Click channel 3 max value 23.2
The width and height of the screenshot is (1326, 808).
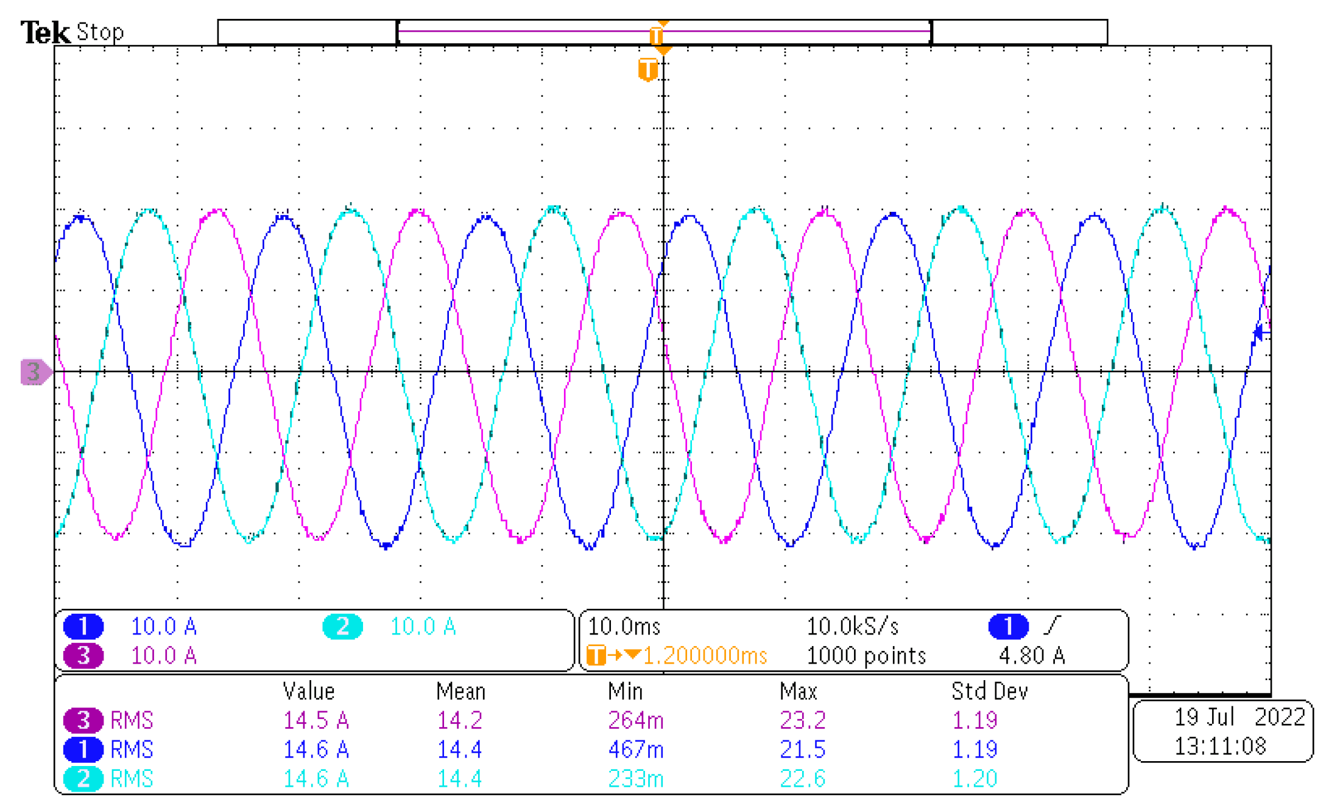point(803,720)
